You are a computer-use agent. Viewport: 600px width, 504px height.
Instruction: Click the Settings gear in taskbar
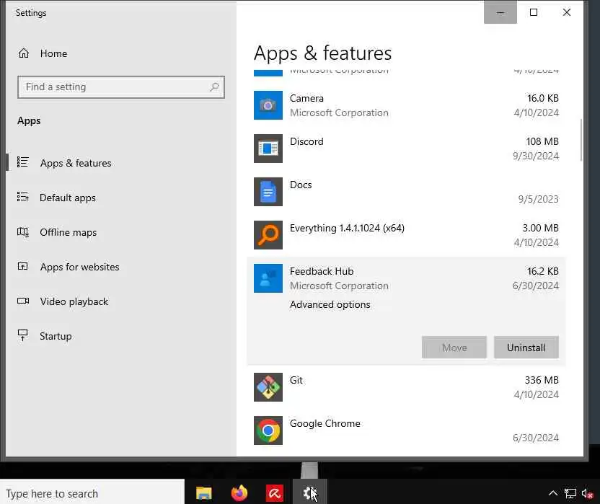(310, 493)
